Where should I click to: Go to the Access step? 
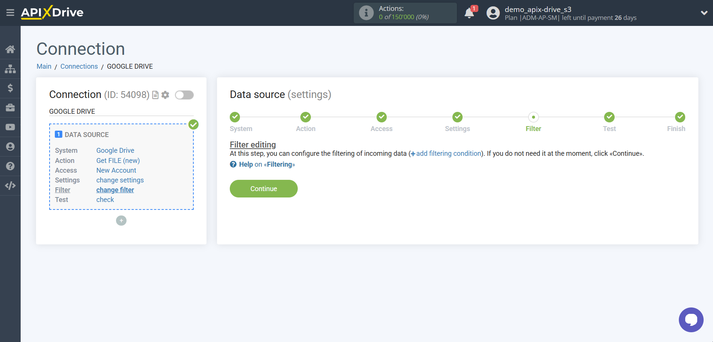coord(381,117)
